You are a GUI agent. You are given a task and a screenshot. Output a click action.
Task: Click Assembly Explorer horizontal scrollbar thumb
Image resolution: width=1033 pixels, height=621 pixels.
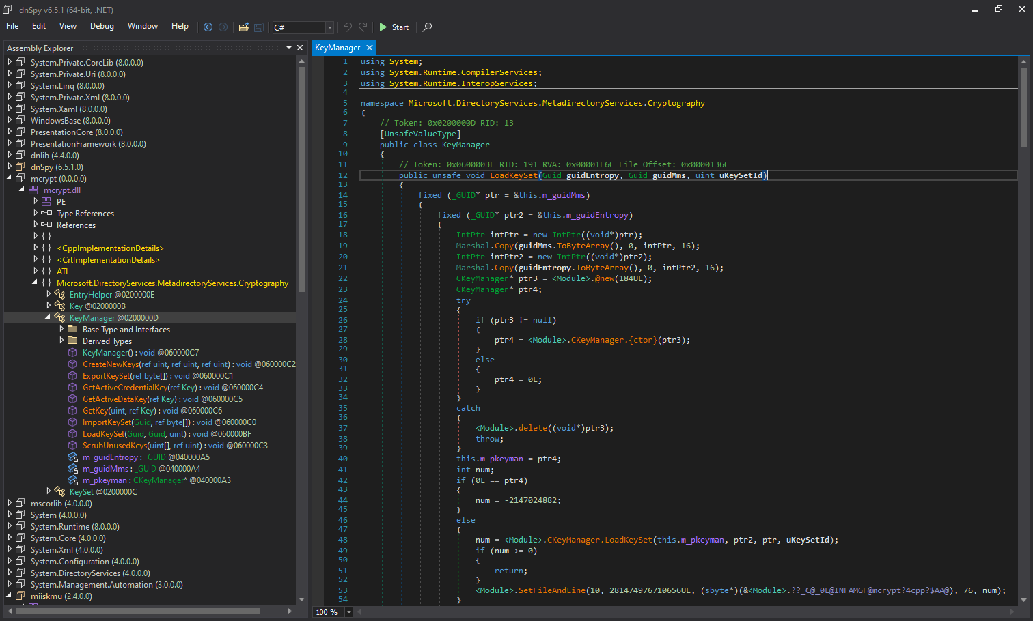138,611
